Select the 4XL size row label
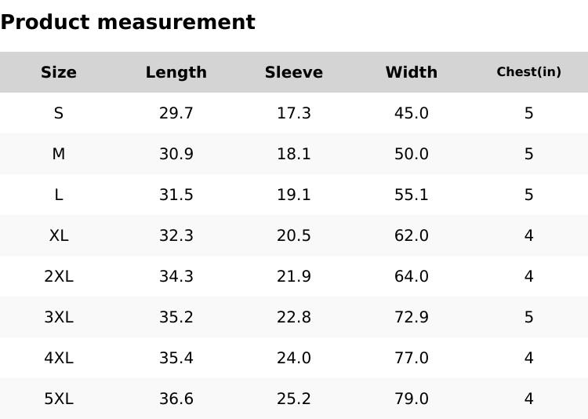588x419 pixels. 59,358
